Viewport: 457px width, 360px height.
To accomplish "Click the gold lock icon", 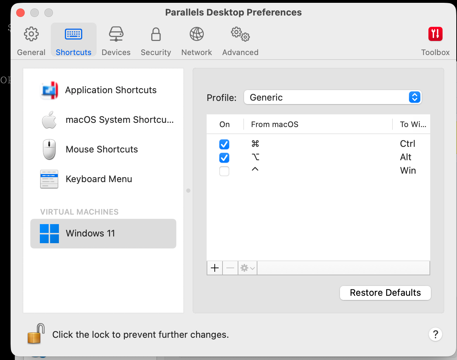I will pyautogui.click(x=36, y=334).
